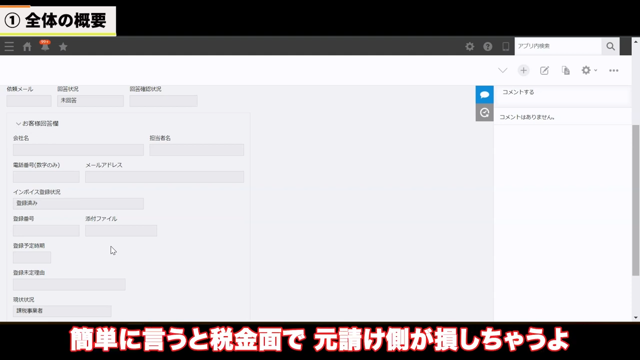The image size is (640, 360).
Task: Click the 依頼メール field box
Action: coord(29,100)
